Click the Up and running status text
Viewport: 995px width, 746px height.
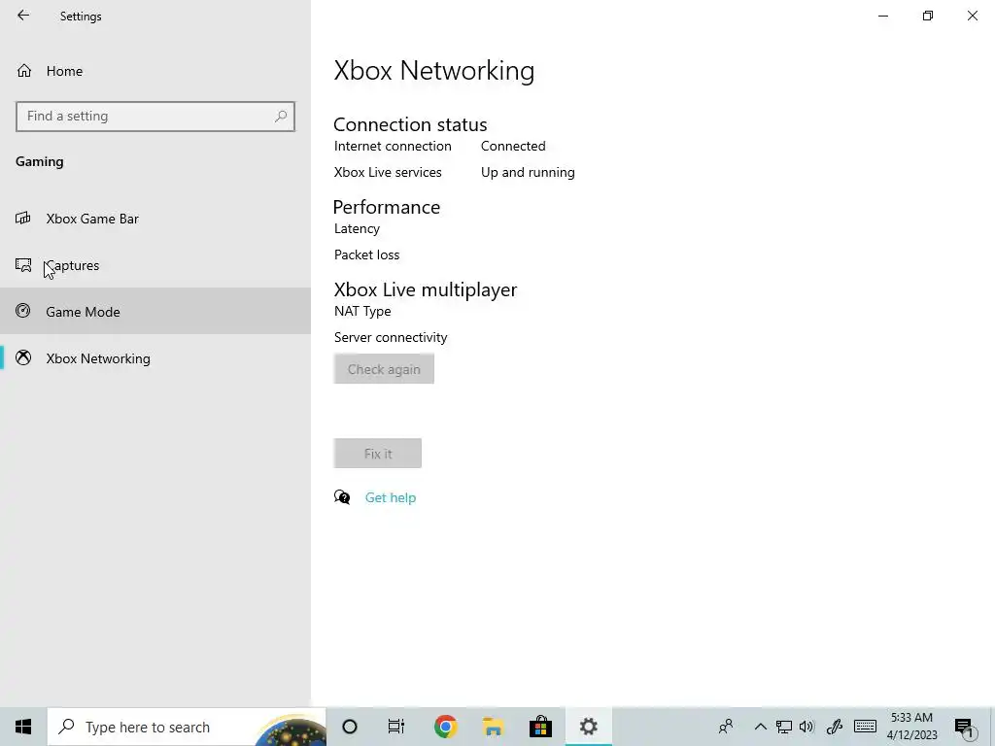528,173
